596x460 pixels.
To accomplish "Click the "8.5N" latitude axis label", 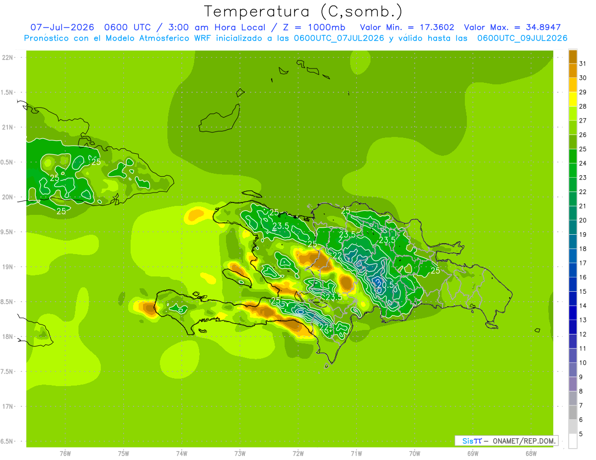I will (7, 302).
